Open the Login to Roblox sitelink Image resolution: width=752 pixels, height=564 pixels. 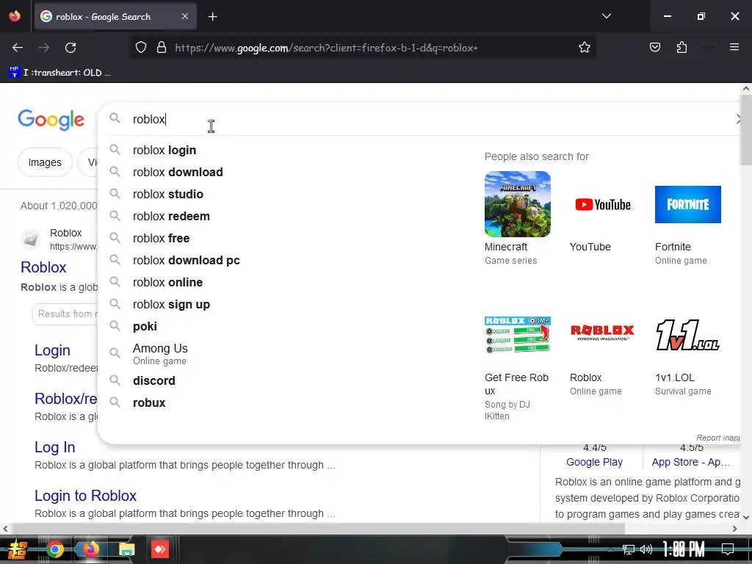pyautogui.click(x=85, y=496)
